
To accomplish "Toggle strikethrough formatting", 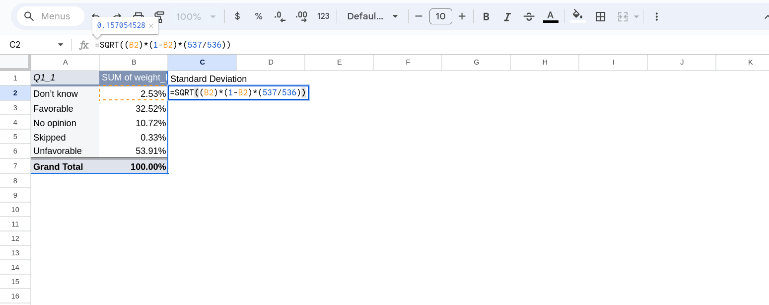I will 529,16.
